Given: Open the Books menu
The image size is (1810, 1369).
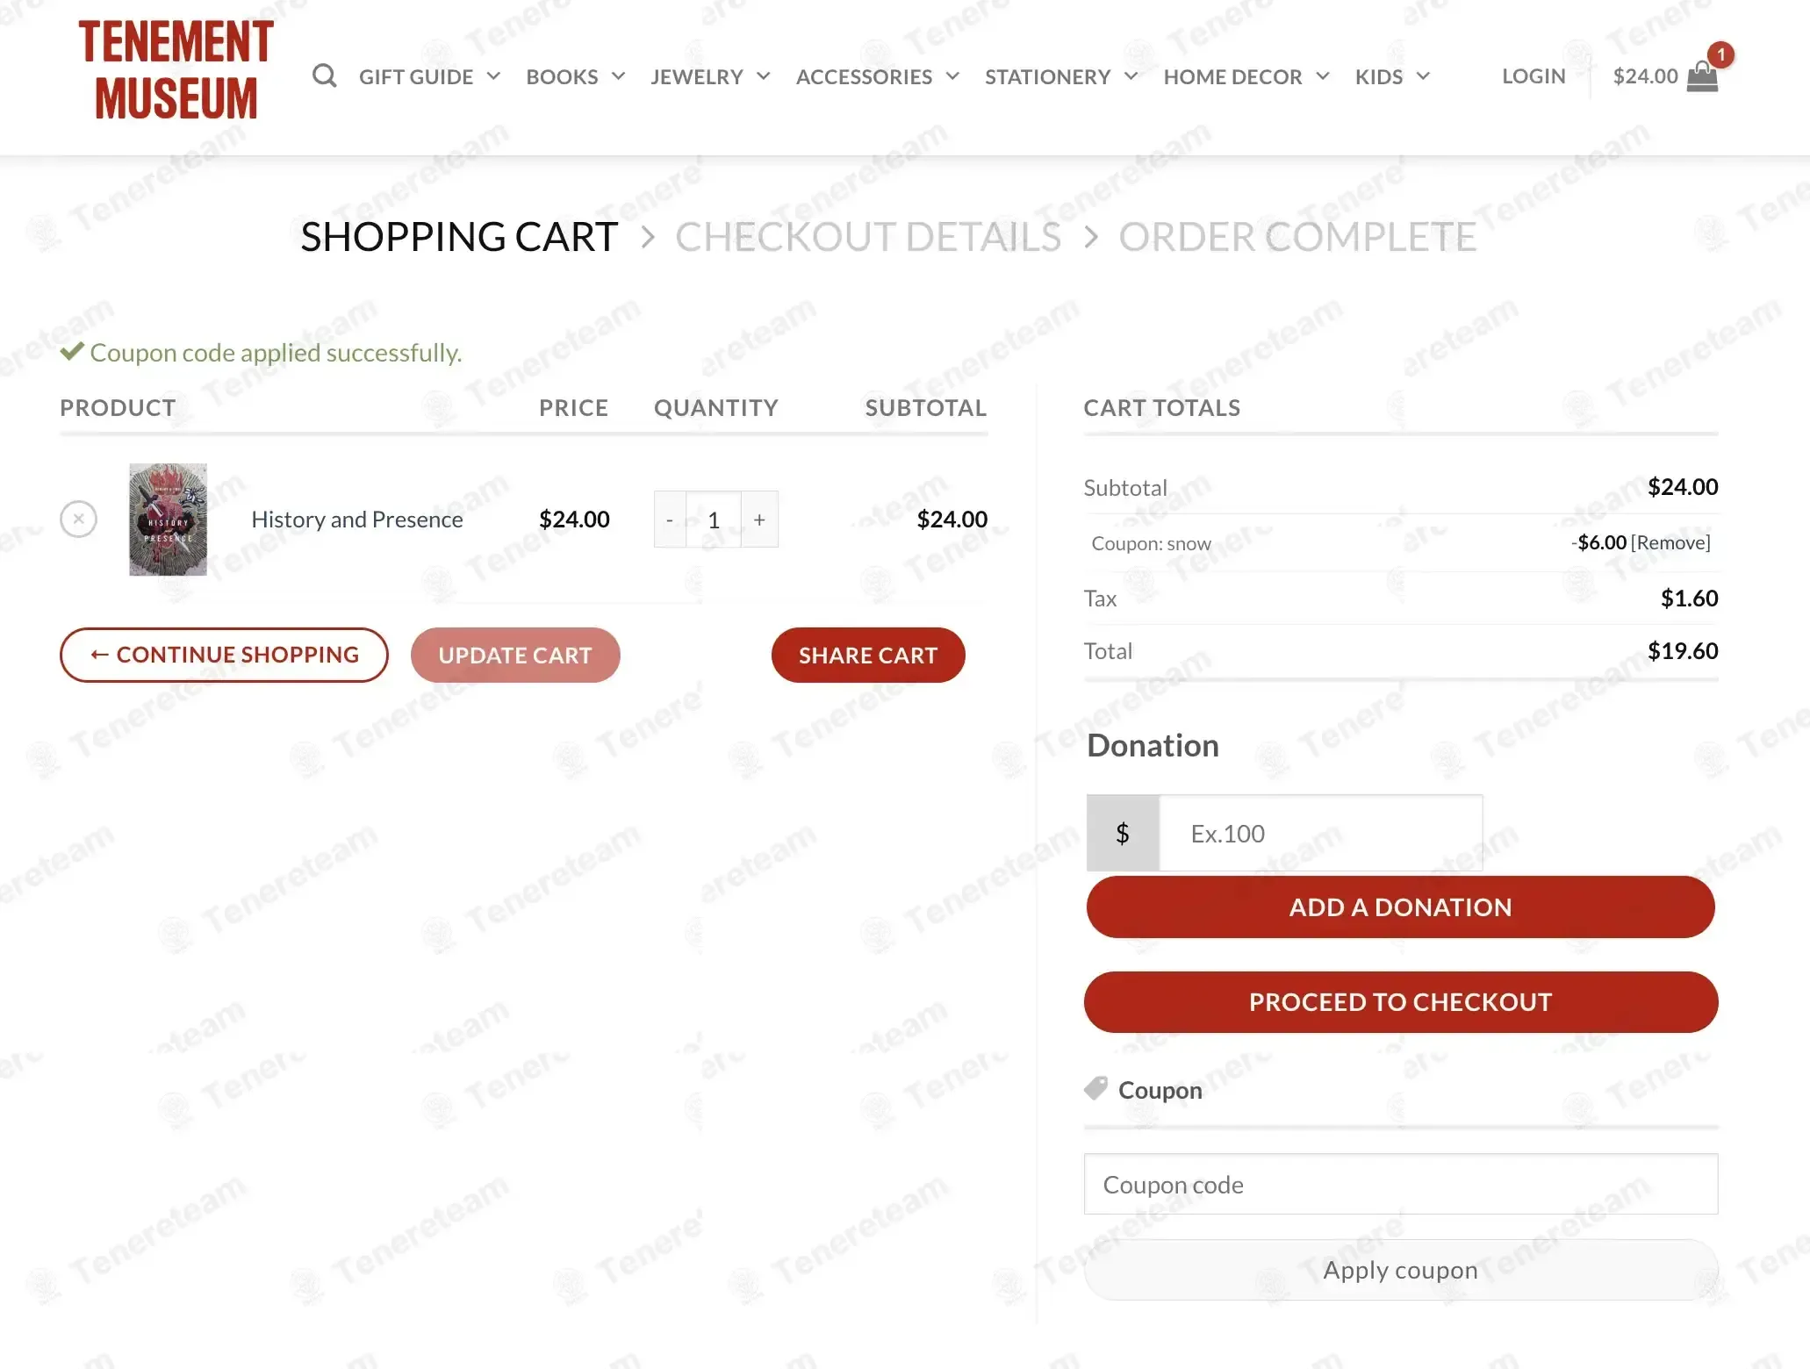Looking at the screenshot, I should click(x=562, y=76).
